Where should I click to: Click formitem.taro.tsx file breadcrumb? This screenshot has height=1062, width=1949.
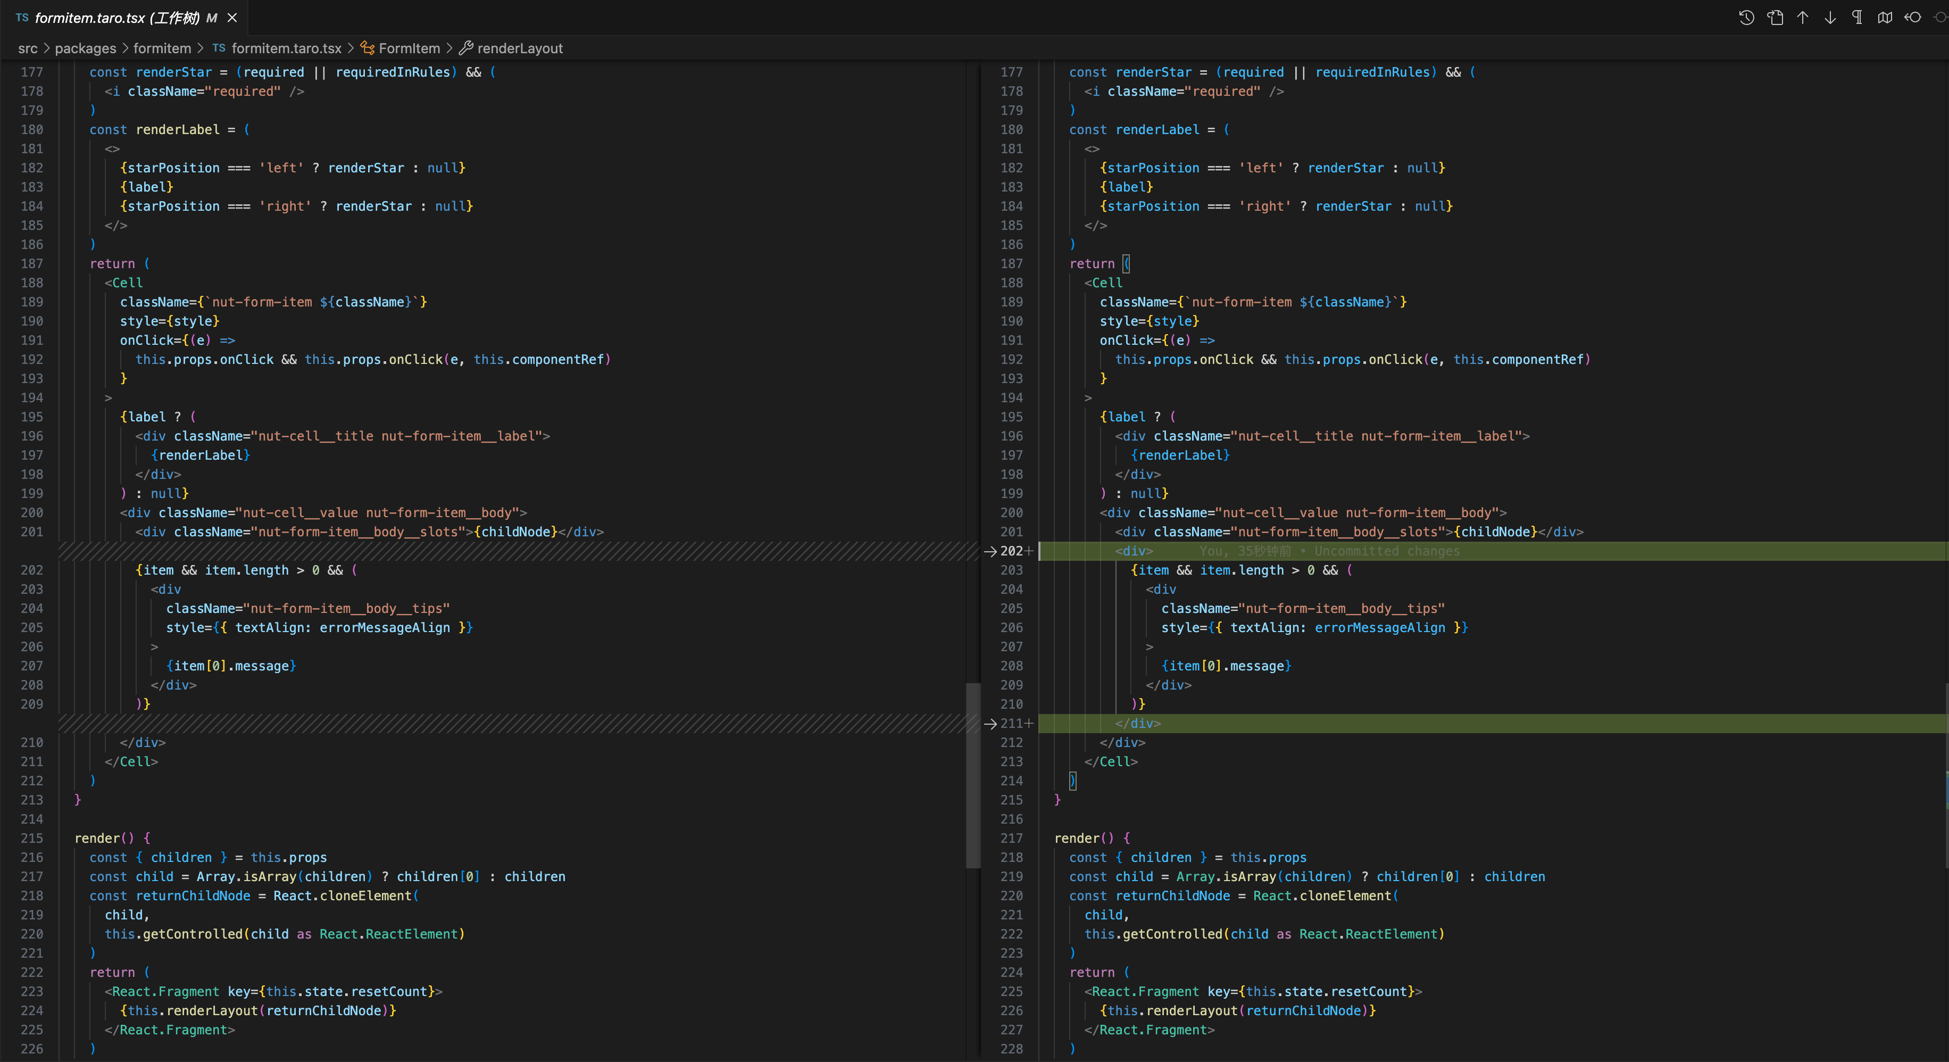pos(286,48)
